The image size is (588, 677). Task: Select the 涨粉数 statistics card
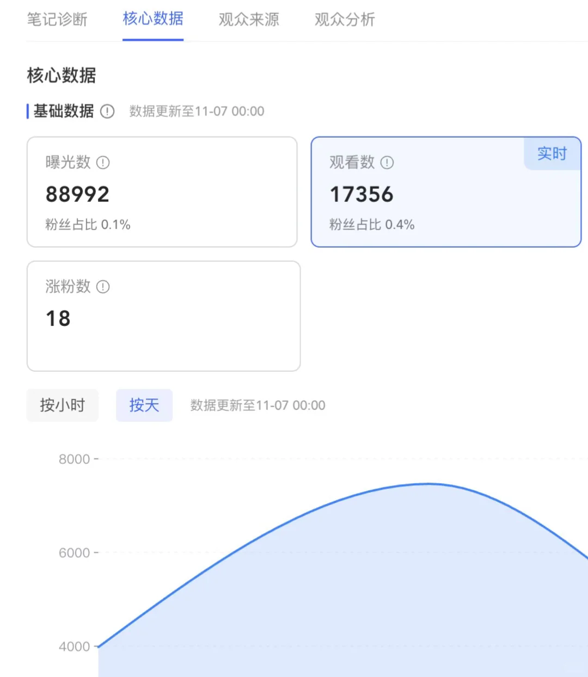click(163, 316)
